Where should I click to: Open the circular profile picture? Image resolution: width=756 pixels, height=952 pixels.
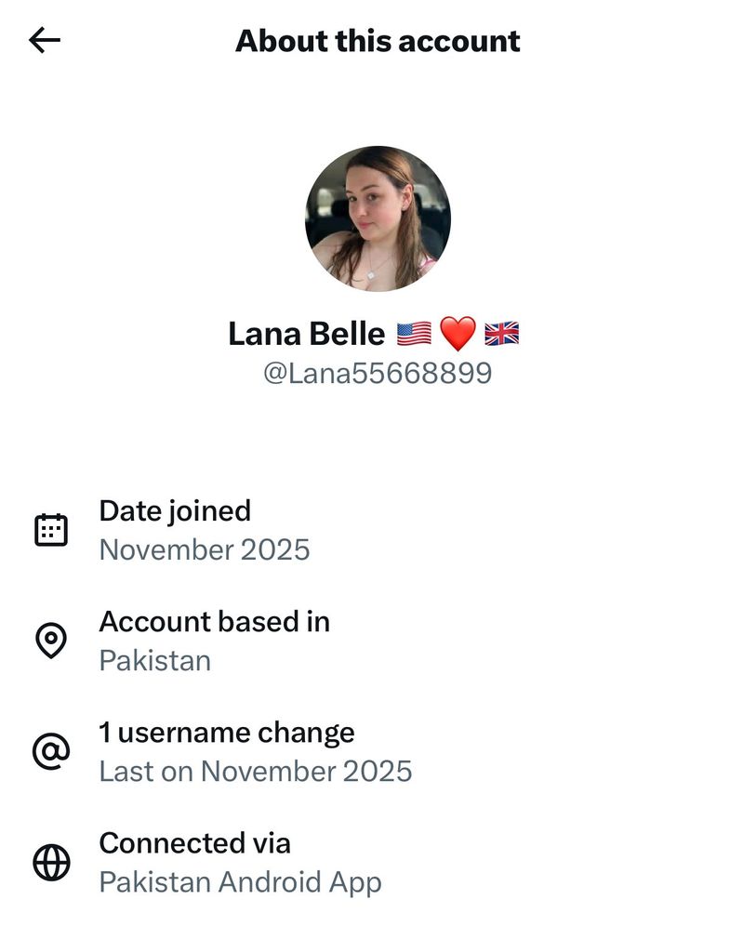click(378, 218)
